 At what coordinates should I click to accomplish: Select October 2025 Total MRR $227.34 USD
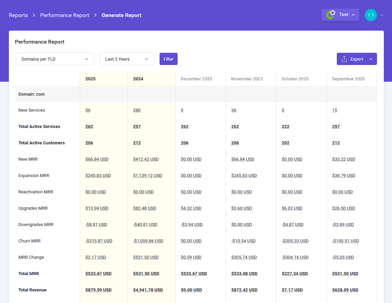295,274
